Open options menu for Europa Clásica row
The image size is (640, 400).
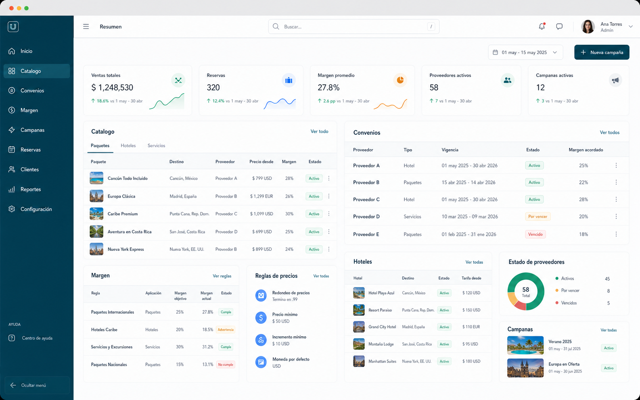(x=329, y=196)
